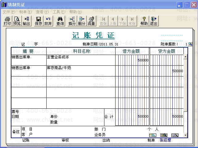Click the 张经理 preparer name link
Viewport: 198px width, 148px height.
coord(165,140)
